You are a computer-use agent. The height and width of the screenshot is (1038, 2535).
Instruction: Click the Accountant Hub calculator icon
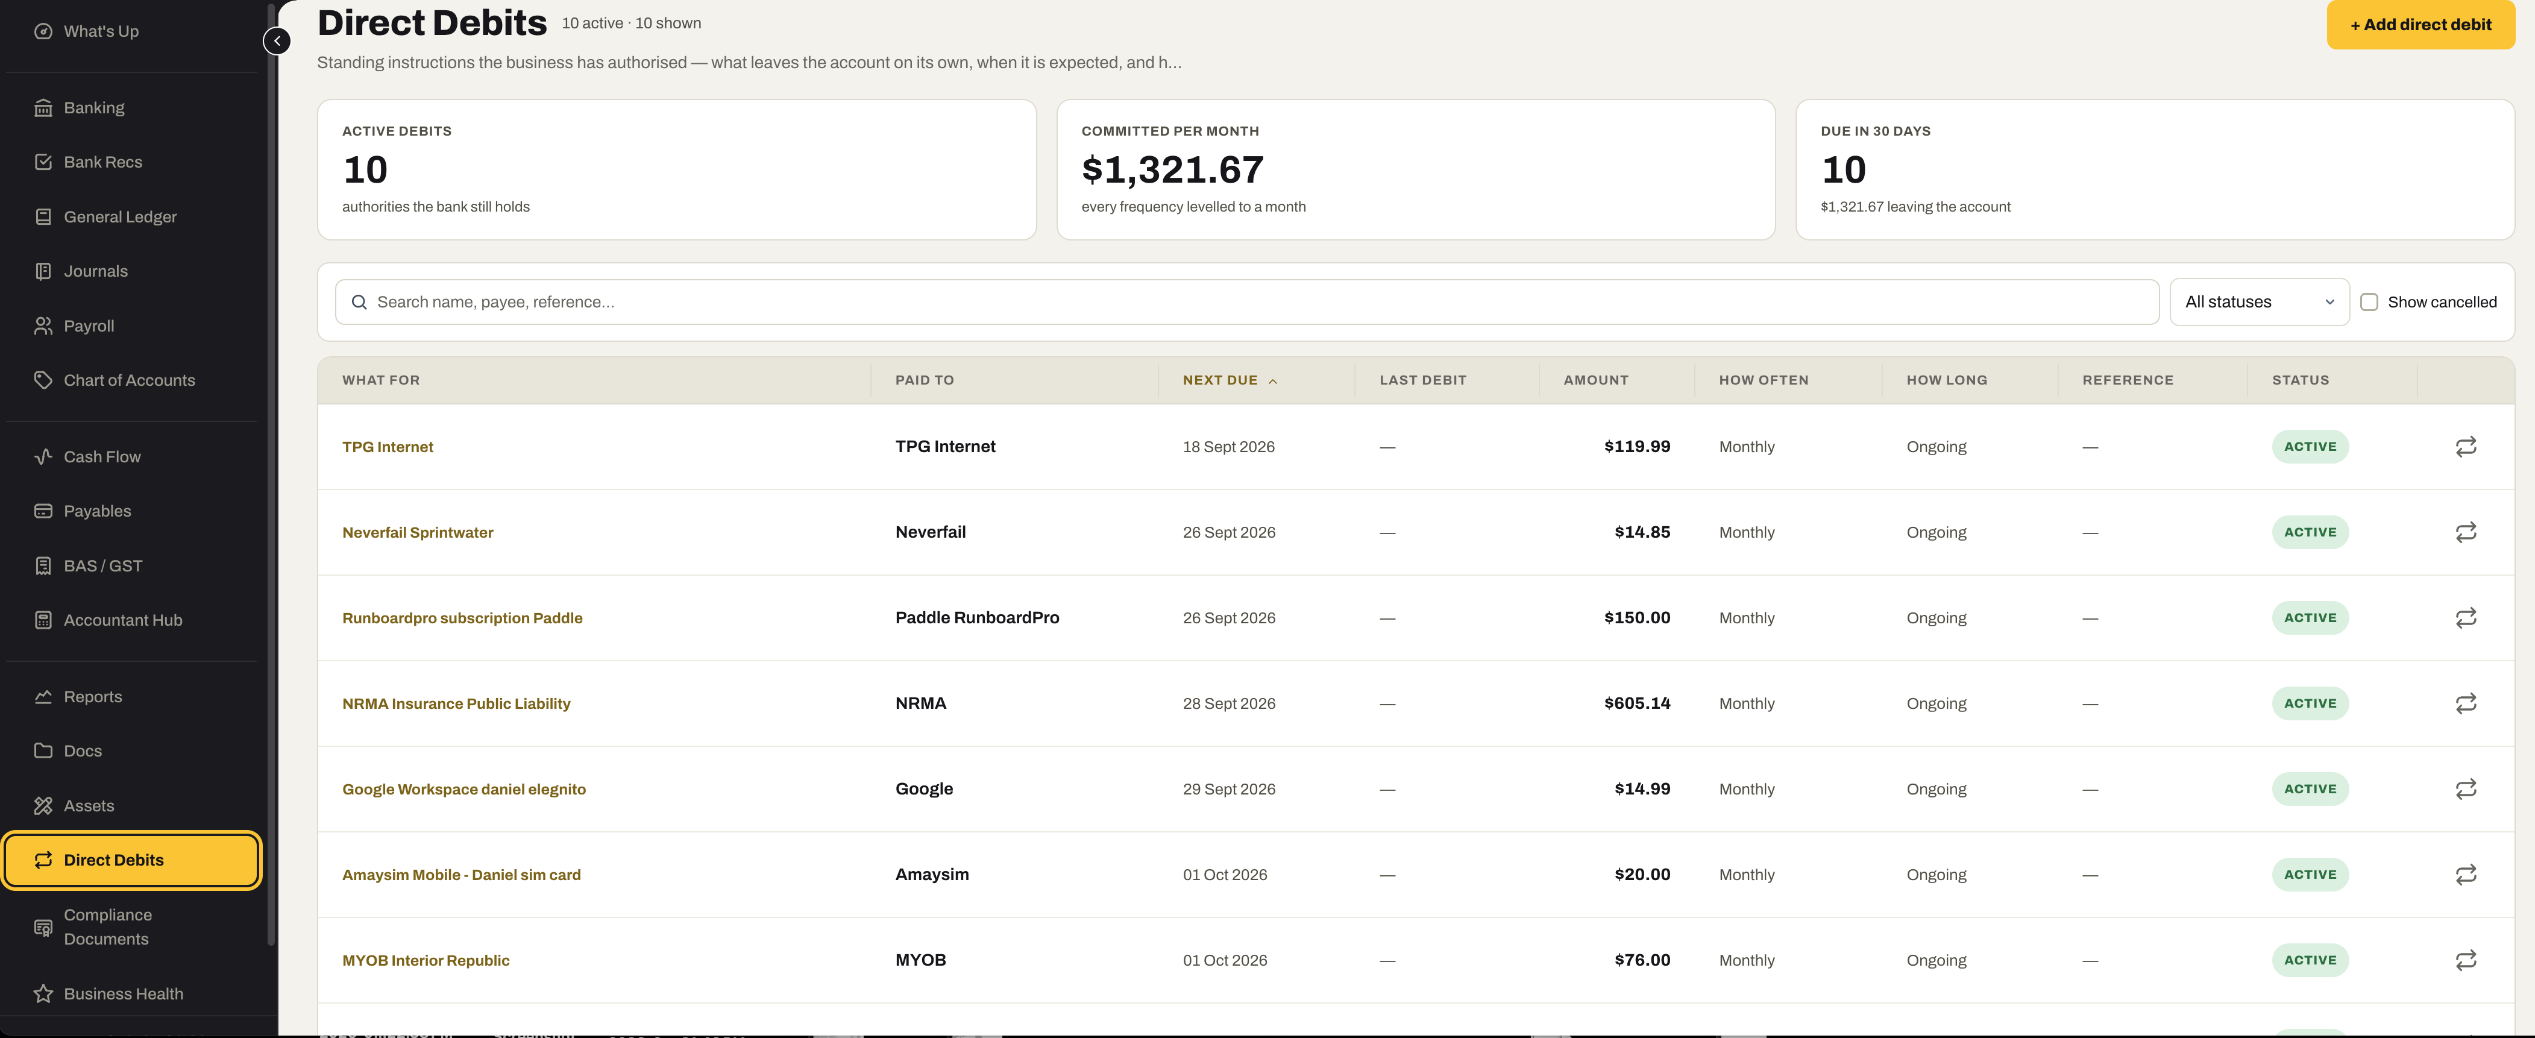43,620
